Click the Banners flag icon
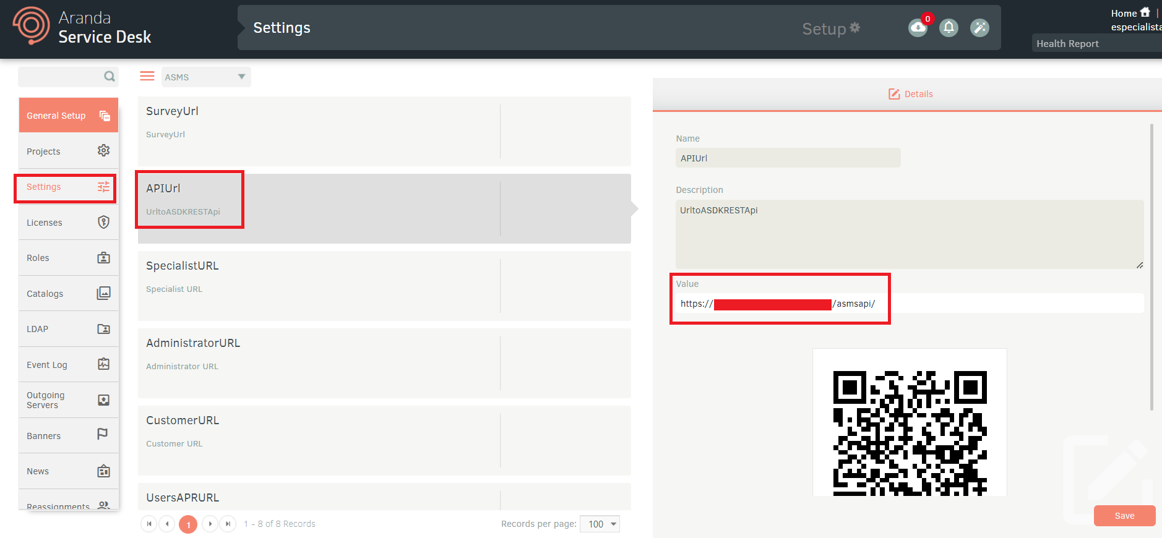 [x=103, y=434]
